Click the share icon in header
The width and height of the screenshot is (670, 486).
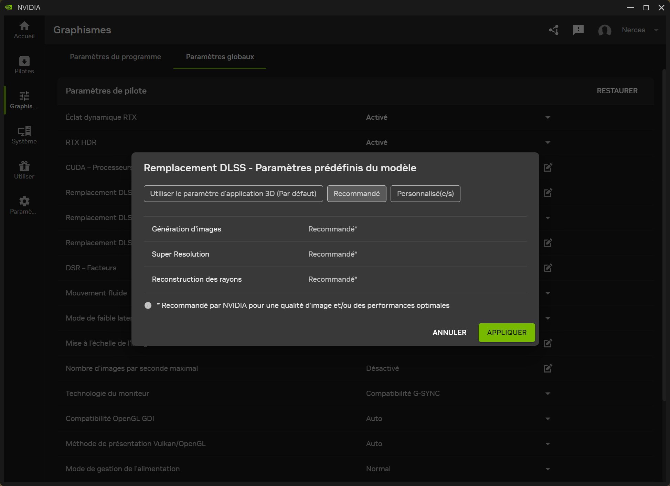(554, 30)
